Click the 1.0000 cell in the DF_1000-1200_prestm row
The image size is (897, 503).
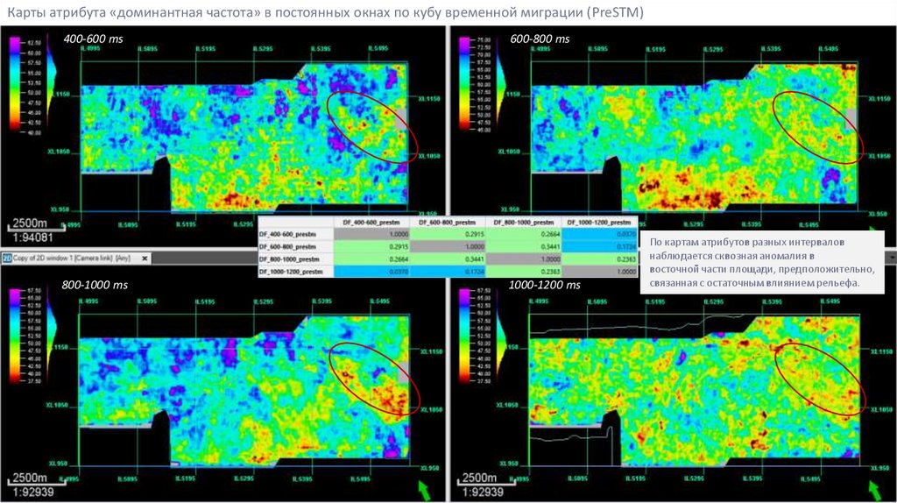599,272
